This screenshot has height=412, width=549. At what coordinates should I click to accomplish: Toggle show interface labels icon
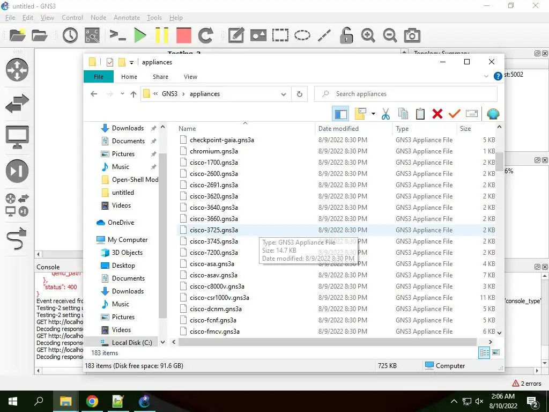[x=92, y=35]
